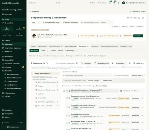Open three-dot menu of Akteneinsicht ZIP bundle
This screenshot has width=149, height=130.
click(x=142, y=91)
